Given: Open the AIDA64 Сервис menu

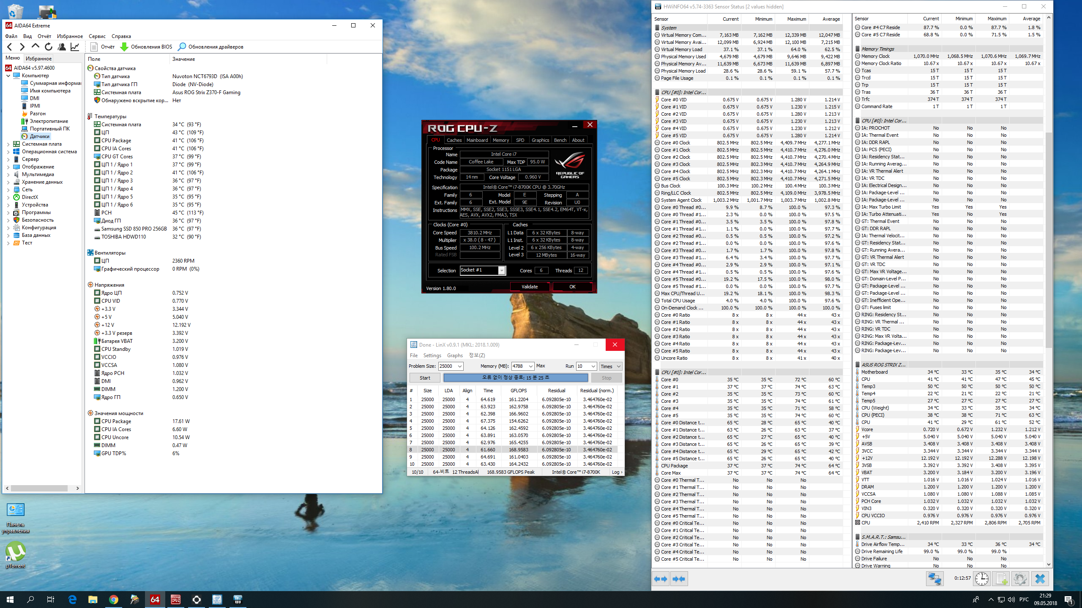Looking at the screenshot, I should click(x=97, y=36).
